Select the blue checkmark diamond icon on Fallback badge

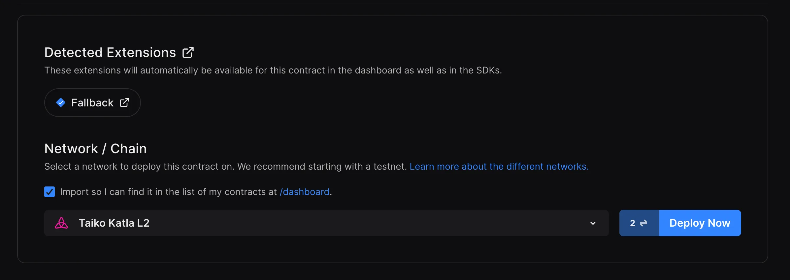(61, 102)
